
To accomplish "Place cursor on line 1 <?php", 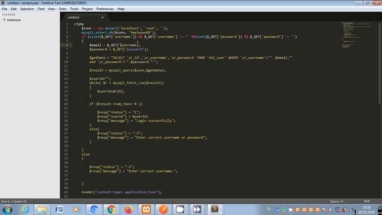I will tap(79, 24).
